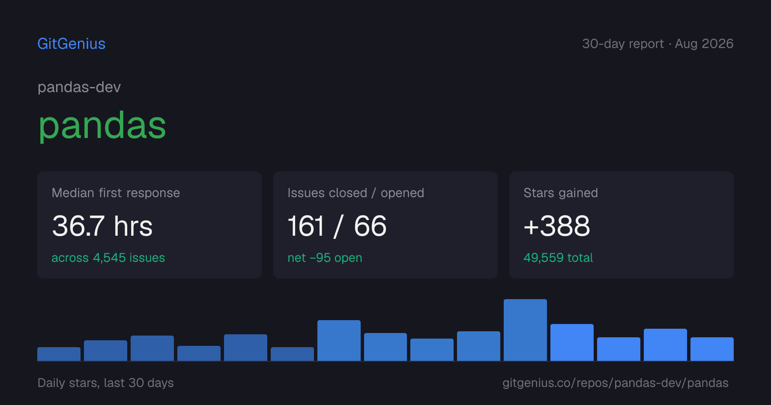
Task: Select the "30-day report · Aug 2026" text
Action: [657, 44]
